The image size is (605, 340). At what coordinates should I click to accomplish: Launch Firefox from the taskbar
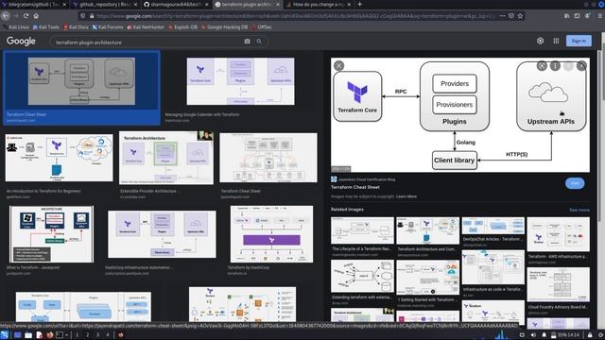point(49,335)
